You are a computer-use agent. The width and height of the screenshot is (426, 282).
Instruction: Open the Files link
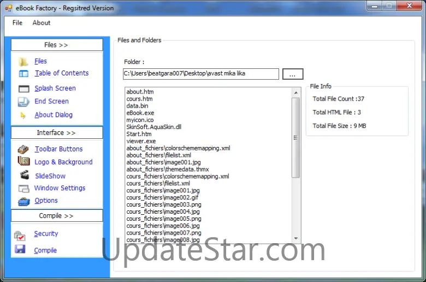tap(40, 61)
